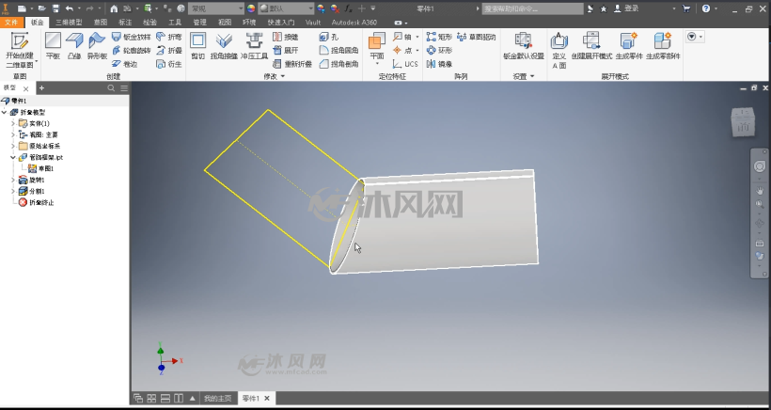Expand the 实体(1) tree node

point(13,123)
